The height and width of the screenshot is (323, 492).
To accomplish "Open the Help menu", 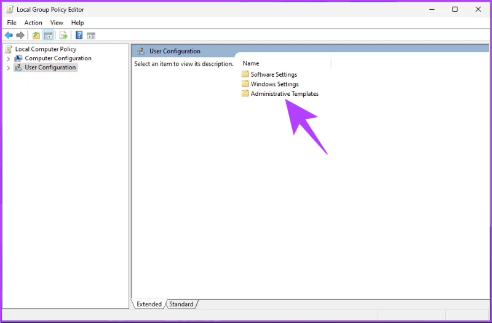I will click(77, 23).
